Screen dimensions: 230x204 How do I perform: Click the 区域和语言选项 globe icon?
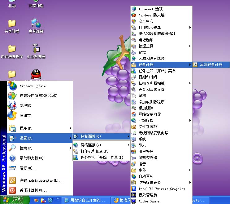point(134,59)
